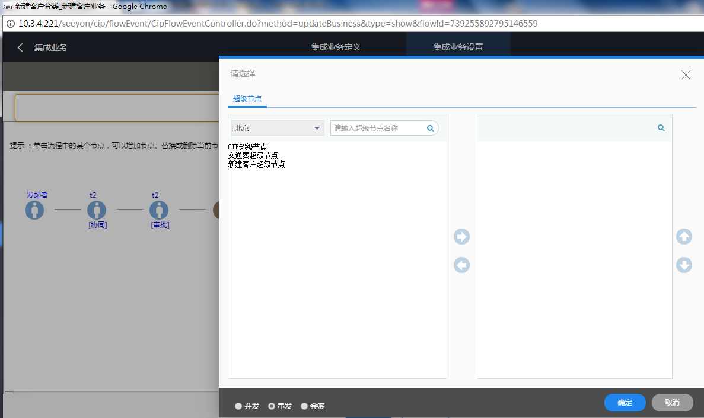Switch to the 超级节点 tab
Viewport: 704px width, 418px height.
click(247, 99)
